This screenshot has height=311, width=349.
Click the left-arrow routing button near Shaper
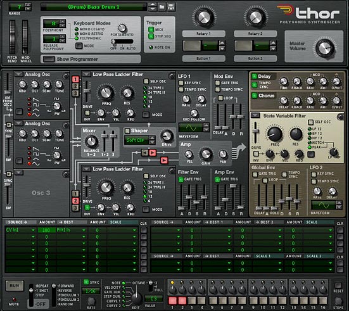[x=144, y=153]
